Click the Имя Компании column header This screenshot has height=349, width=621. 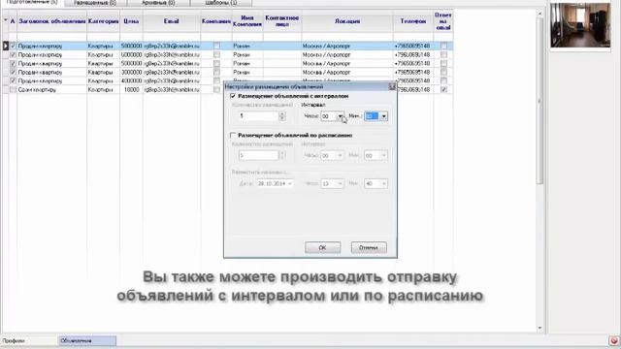(x=247, y=21)
